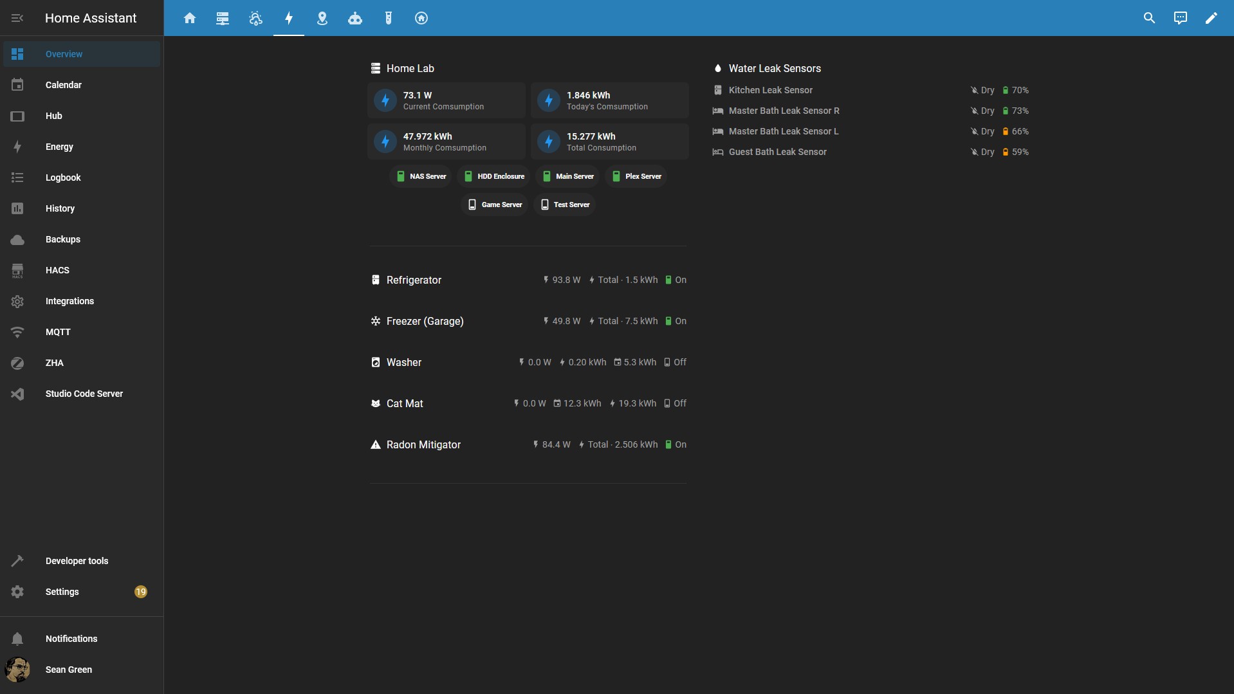
Task: Open History from the sidebar
Action: point(82,208)
